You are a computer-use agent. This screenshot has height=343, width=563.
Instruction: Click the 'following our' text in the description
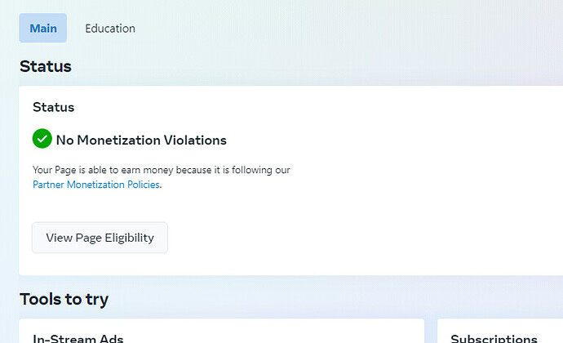pyautogui.click(x=261, y=170)
